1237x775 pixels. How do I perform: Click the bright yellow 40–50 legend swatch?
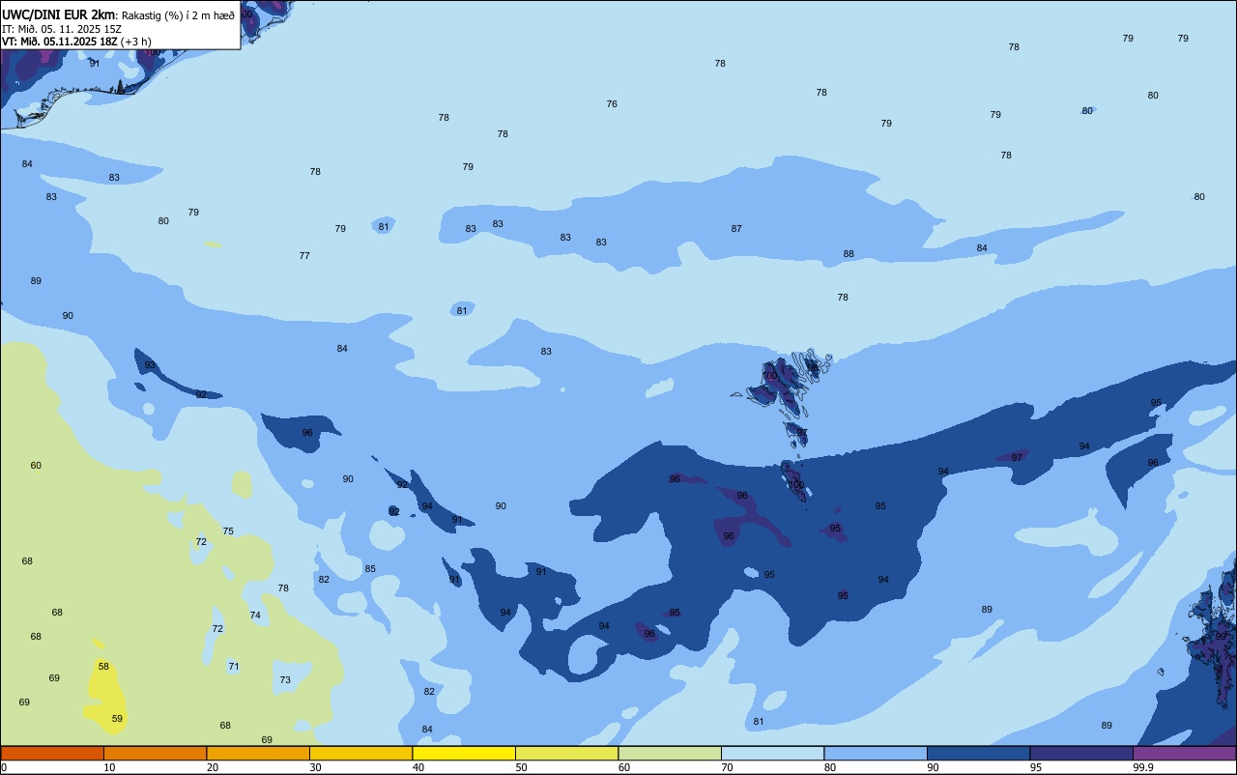click(464, 753)
